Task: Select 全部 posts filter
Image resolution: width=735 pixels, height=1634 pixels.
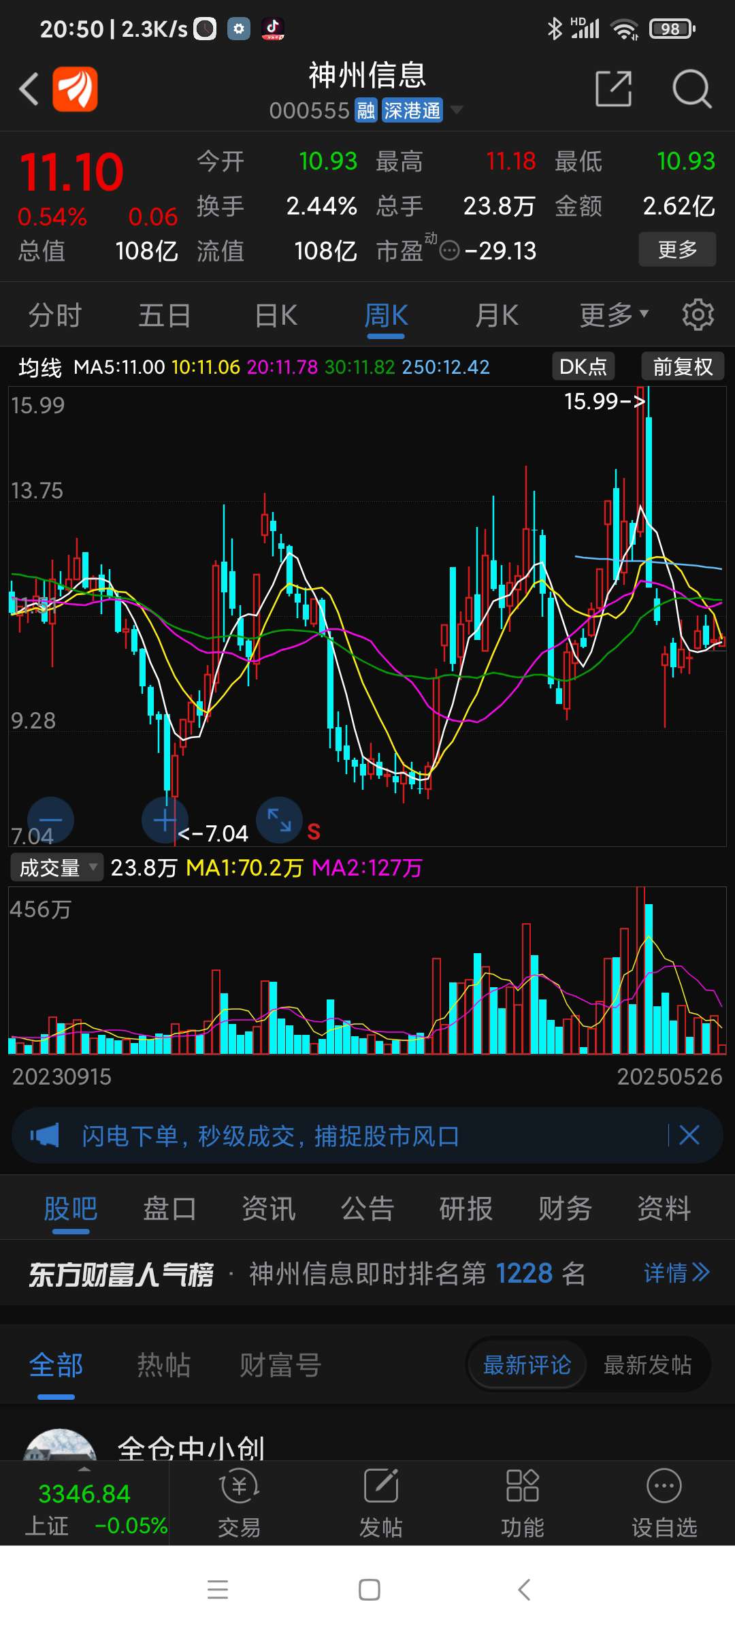Action: point(56,1364)
